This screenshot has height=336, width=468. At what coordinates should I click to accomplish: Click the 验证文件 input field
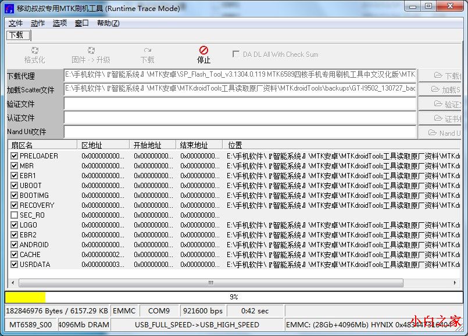[240, 104]
